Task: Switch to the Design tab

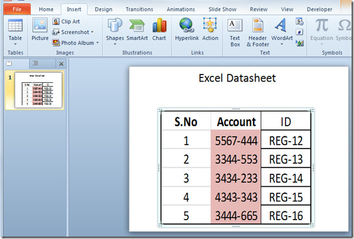Action: pos(103,9)
